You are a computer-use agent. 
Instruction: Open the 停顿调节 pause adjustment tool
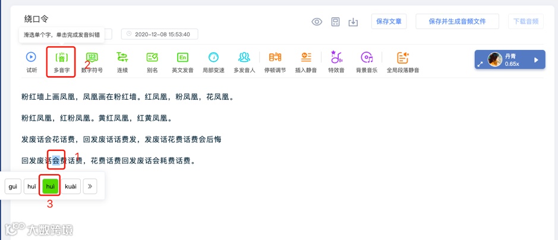pyautogui.click(x=275, y=62)
